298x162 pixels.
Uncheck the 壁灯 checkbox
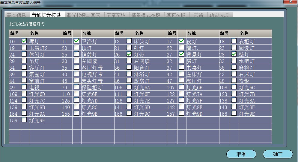click(234, 54)
